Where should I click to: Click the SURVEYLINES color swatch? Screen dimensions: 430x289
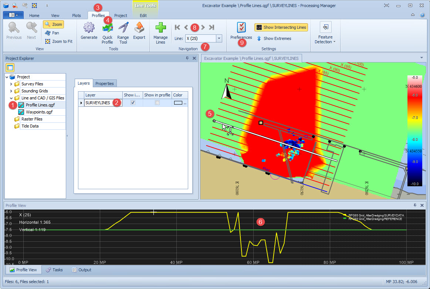coord(178,103)
